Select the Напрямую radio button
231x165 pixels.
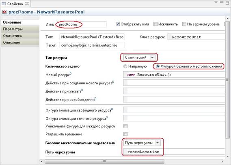(125, 66)
